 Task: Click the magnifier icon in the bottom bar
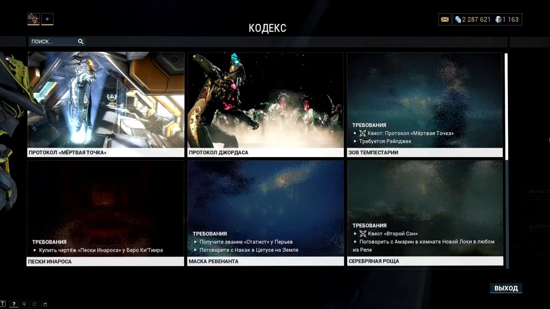coord(24,304)
